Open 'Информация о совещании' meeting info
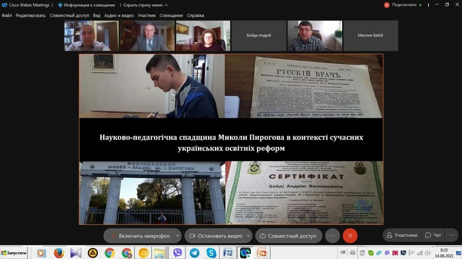 coord(86,5)
